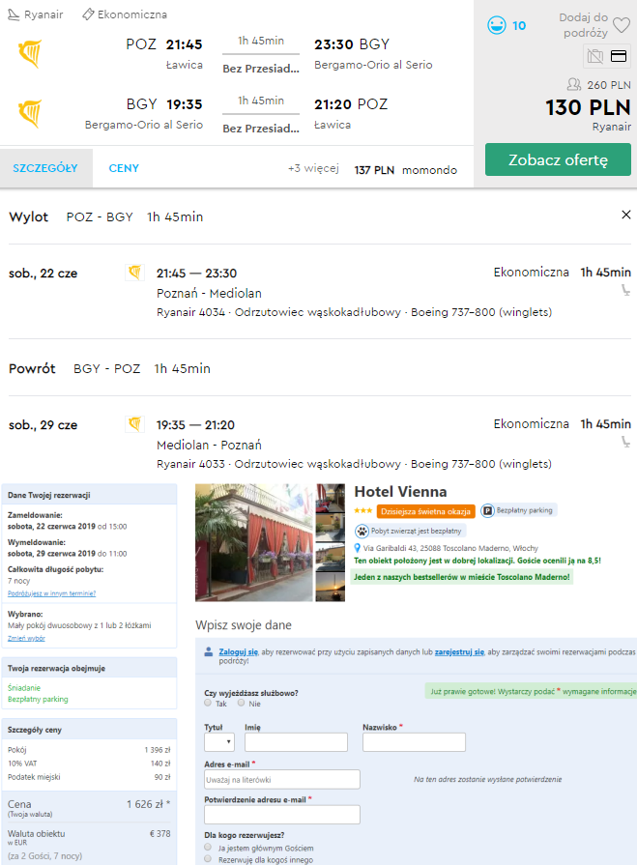Click the blue smiley rating icon
Screen dimensions: 637x865
coord(497,25)
